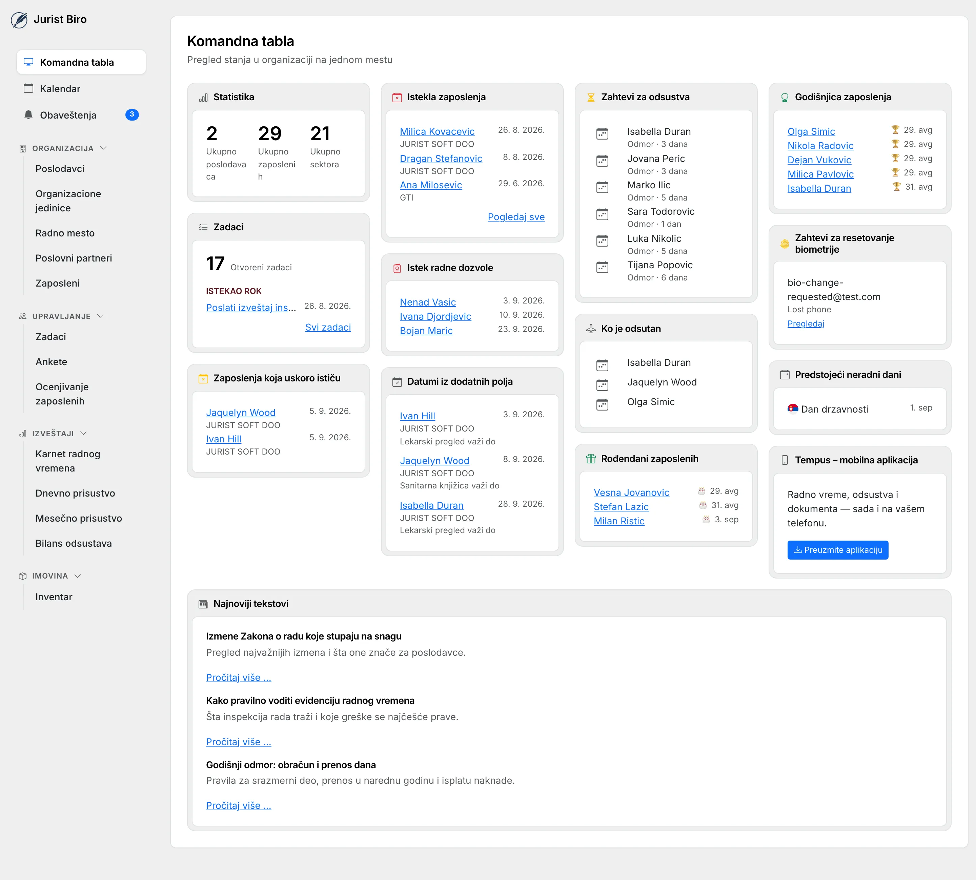Click the bar chart icon beside Statistika

203,97
